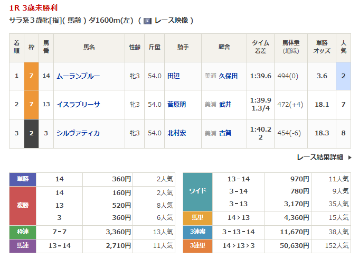Click the ワイド payout label
This screenshot has height=258, width=359.
pyautogui.click(x=197, y=191)
